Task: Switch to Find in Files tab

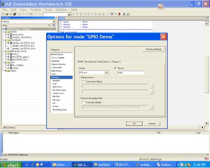Action: tap(13, 155)
